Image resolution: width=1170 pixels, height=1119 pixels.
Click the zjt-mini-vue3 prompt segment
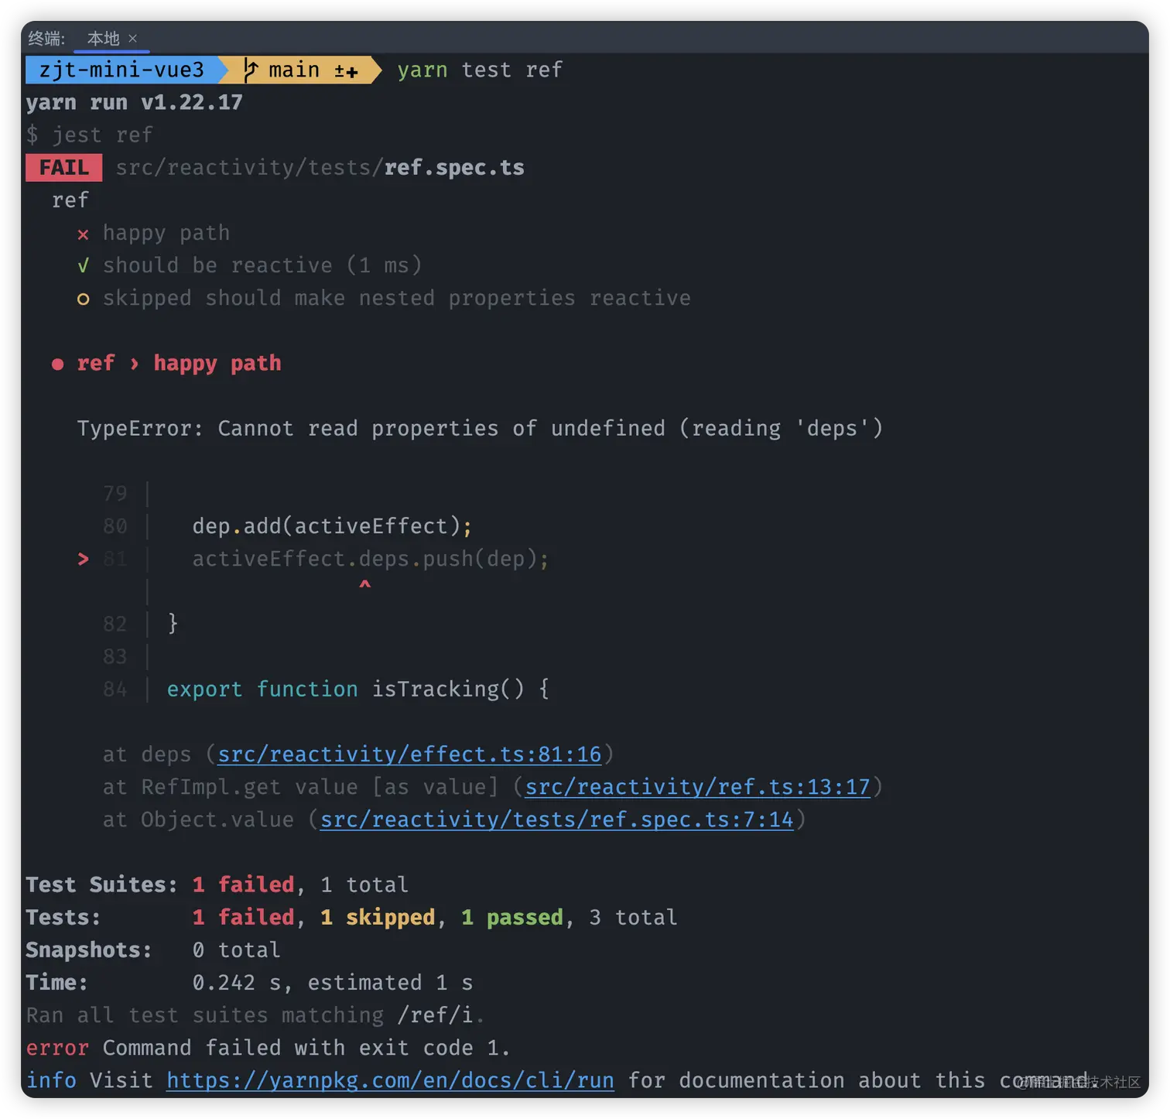point(121,70)
